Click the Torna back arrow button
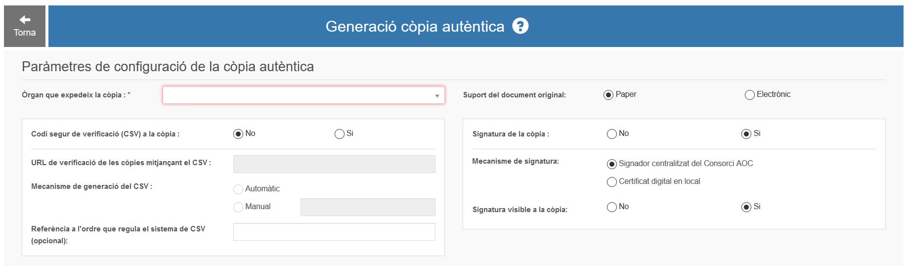The height and width of the screenshot is (266, 907). [25, 26]
